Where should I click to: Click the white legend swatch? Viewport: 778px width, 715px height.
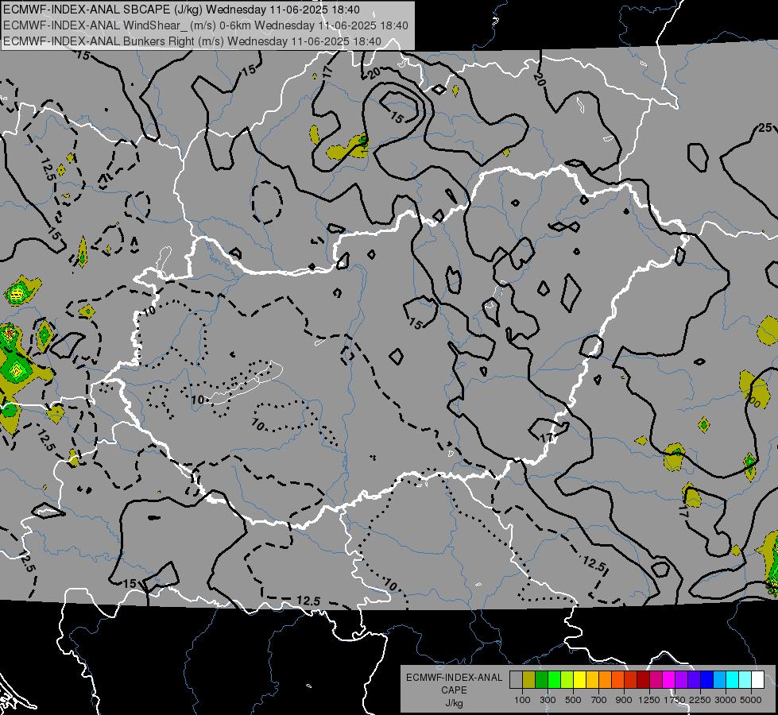pyautogui.click(x=757, y=680)
